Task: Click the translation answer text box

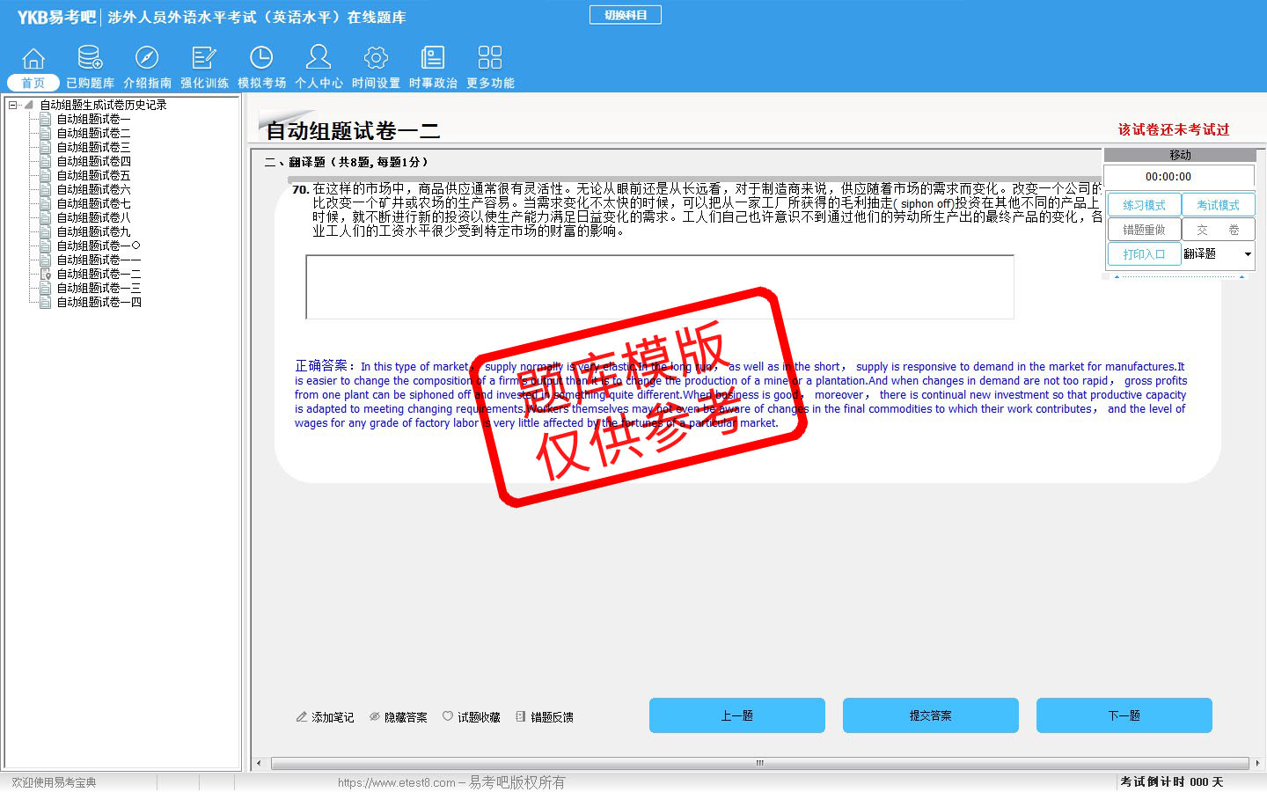Action: [659, 287]
